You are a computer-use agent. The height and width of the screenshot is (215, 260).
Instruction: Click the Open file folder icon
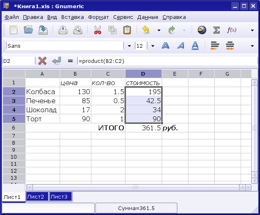[28, 30]
